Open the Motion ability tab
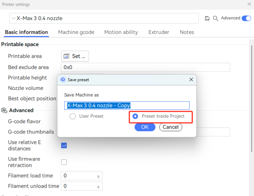254x196 pixels. coord(121,32)
